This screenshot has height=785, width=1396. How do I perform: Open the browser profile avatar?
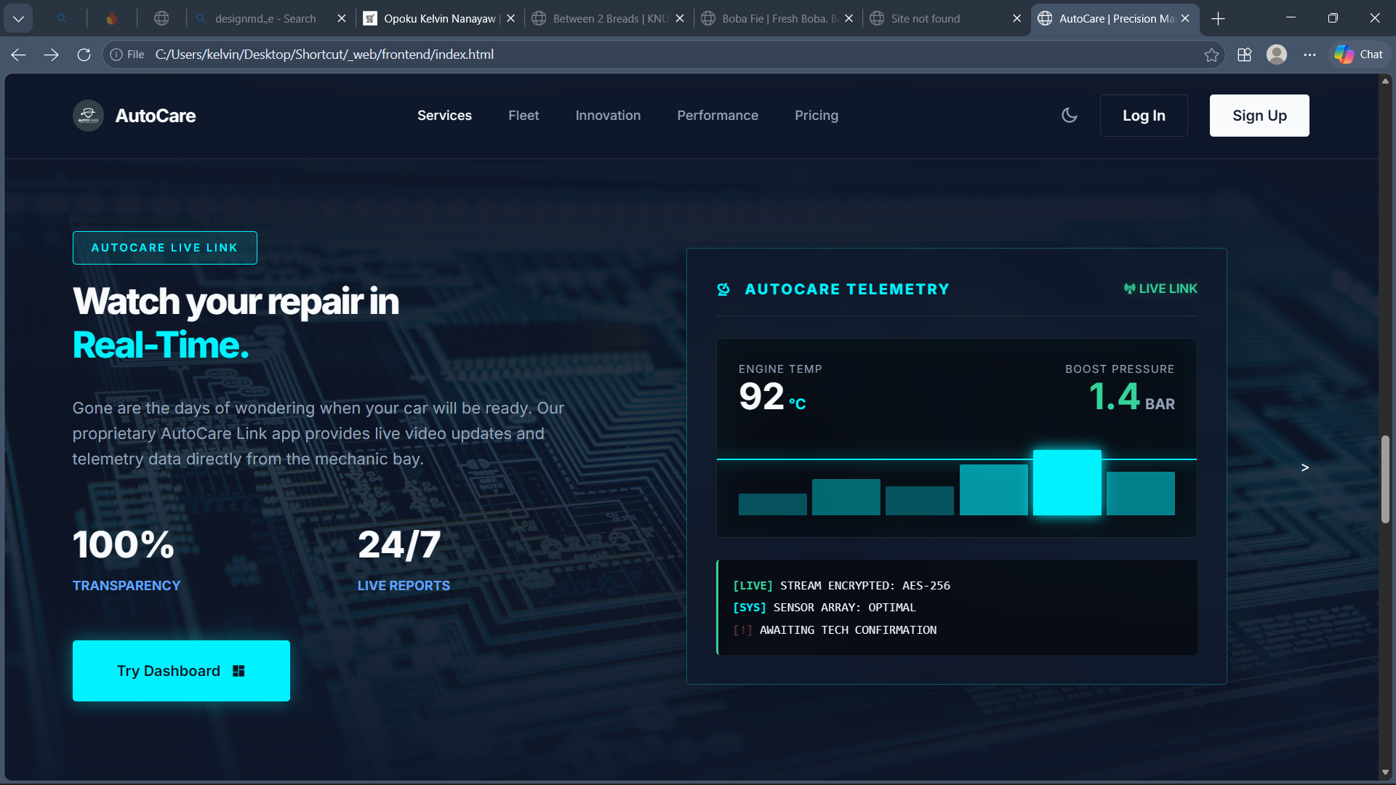coord(1277,55)
